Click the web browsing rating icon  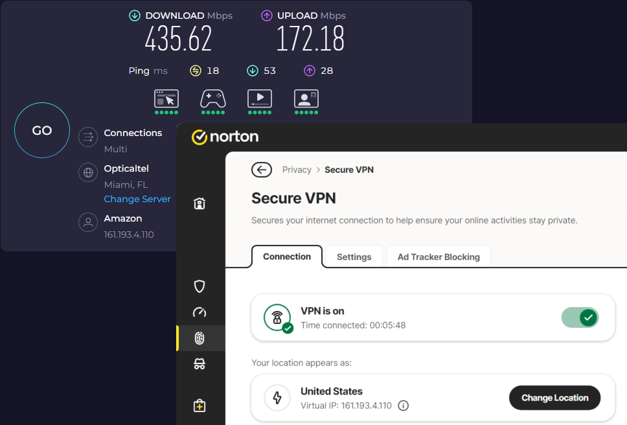(166, 98)
